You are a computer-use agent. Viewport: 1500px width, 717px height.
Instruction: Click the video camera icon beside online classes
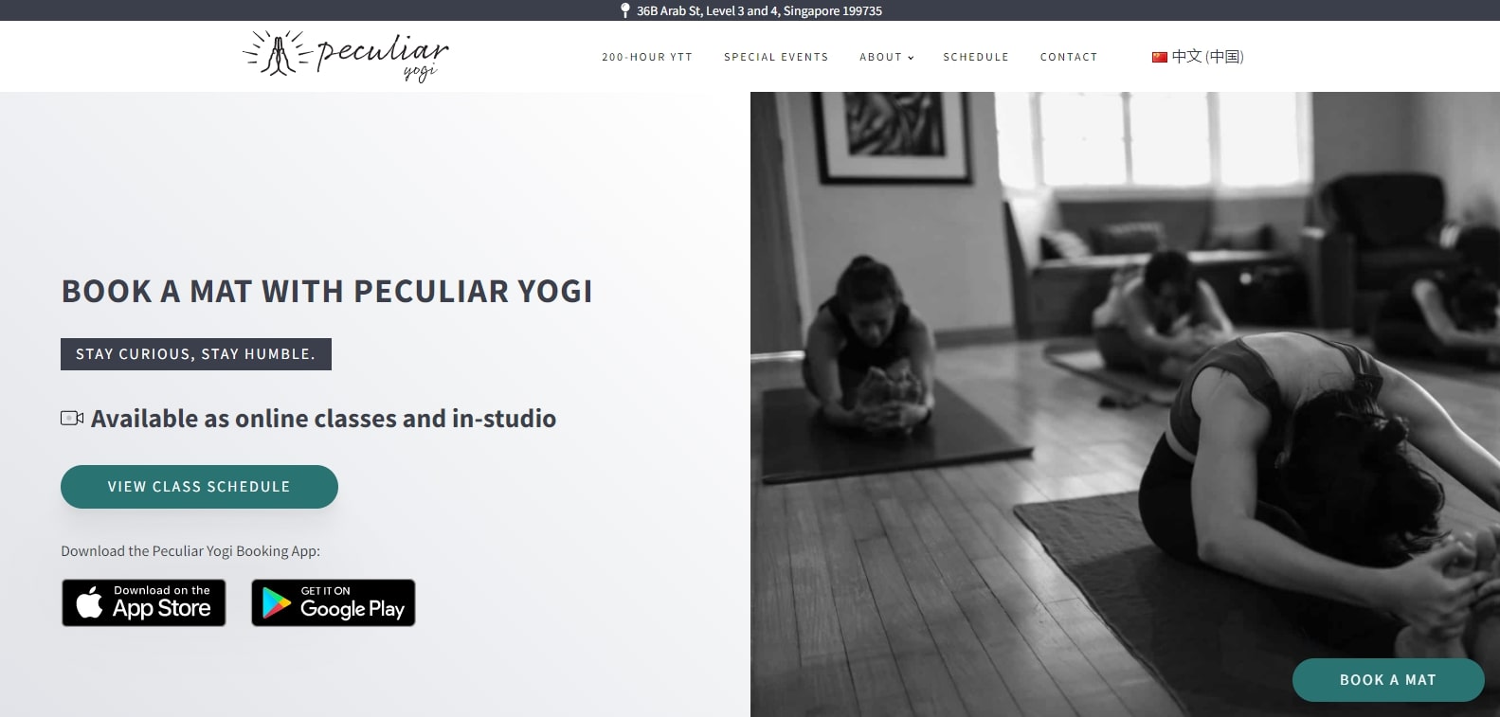click(72, 418)
